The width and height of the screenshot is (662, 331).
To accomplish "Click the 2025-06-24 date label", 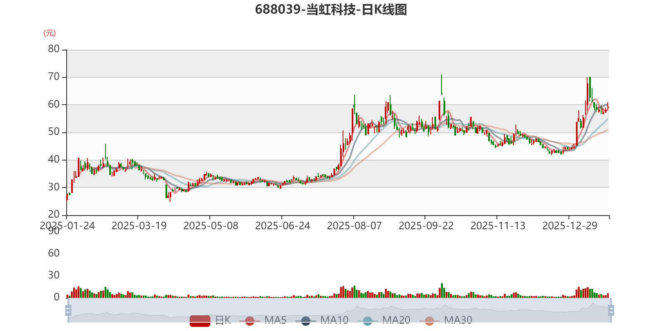I will [x=283, y=226].
